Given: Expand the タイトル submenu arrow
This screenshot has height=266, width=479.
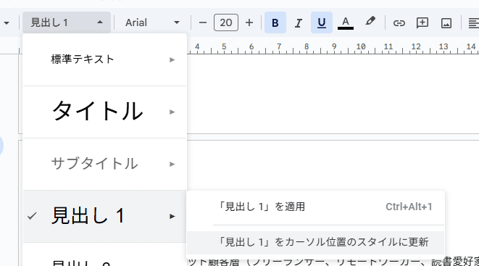Looking at the screenshot, I should (172, 112).
